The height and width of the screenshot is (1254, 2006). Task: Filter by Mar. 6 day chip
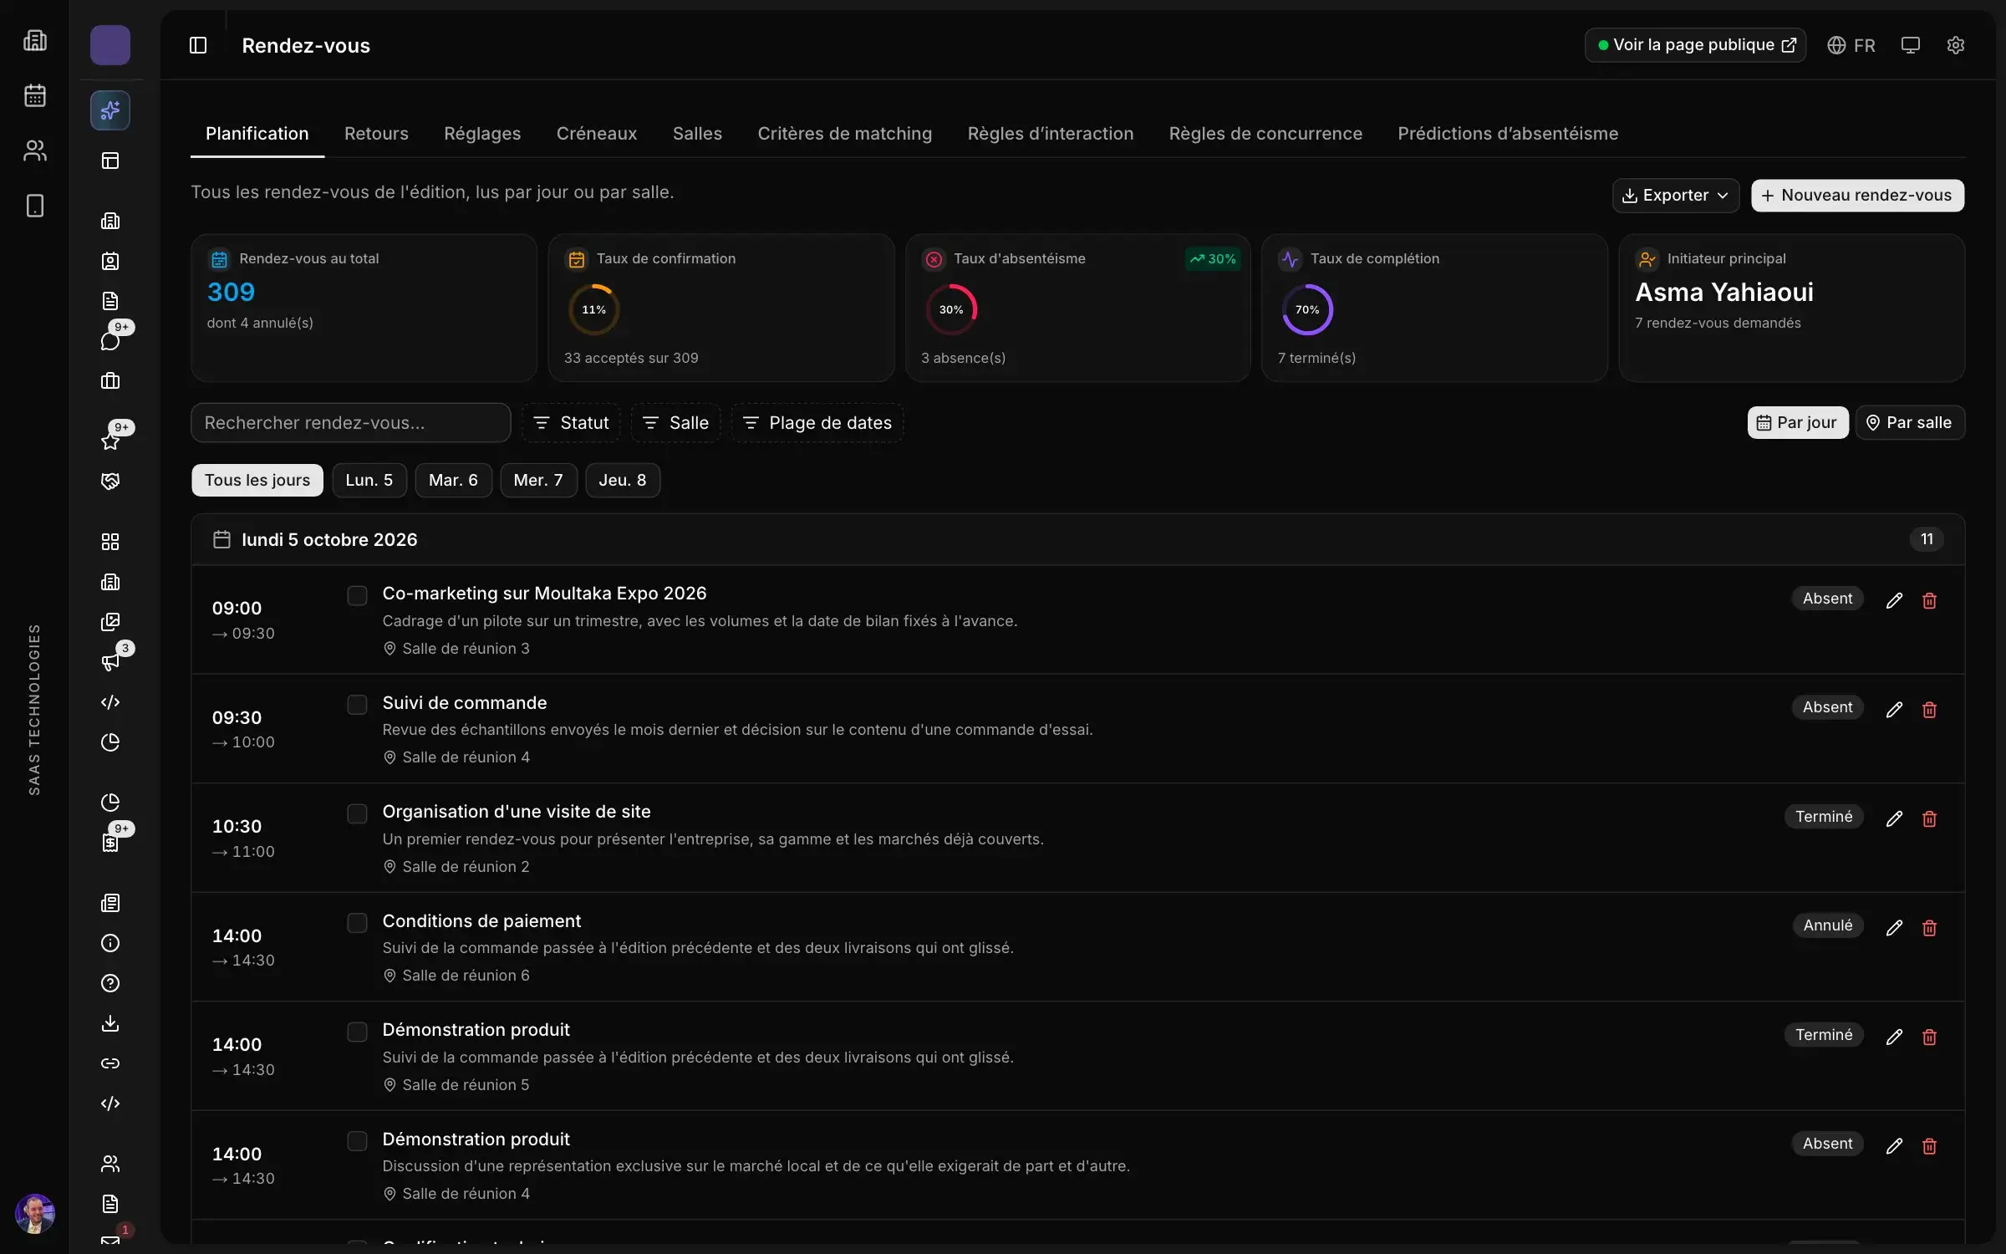click(453, 481)
